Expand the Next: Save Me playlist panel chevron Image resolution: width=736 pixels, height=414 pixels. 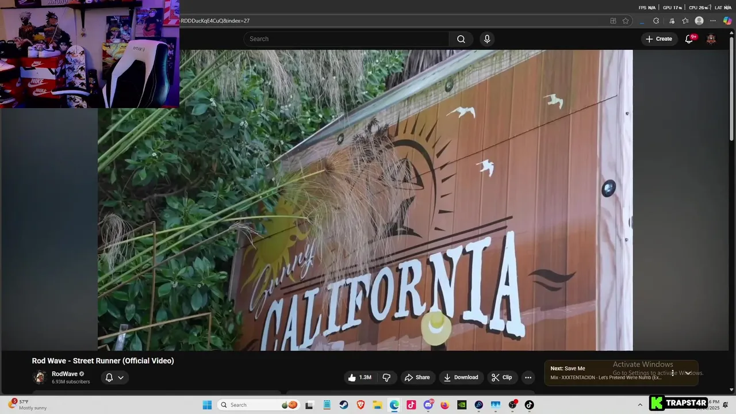[688, 373]
